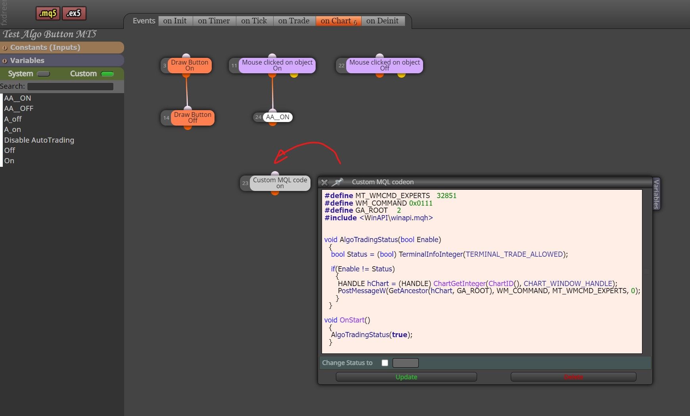Click the .mq5 export icon
Image resolution: width=690 pixels, height=416 pixels.
pyautogui.click(x=48, y=13)
